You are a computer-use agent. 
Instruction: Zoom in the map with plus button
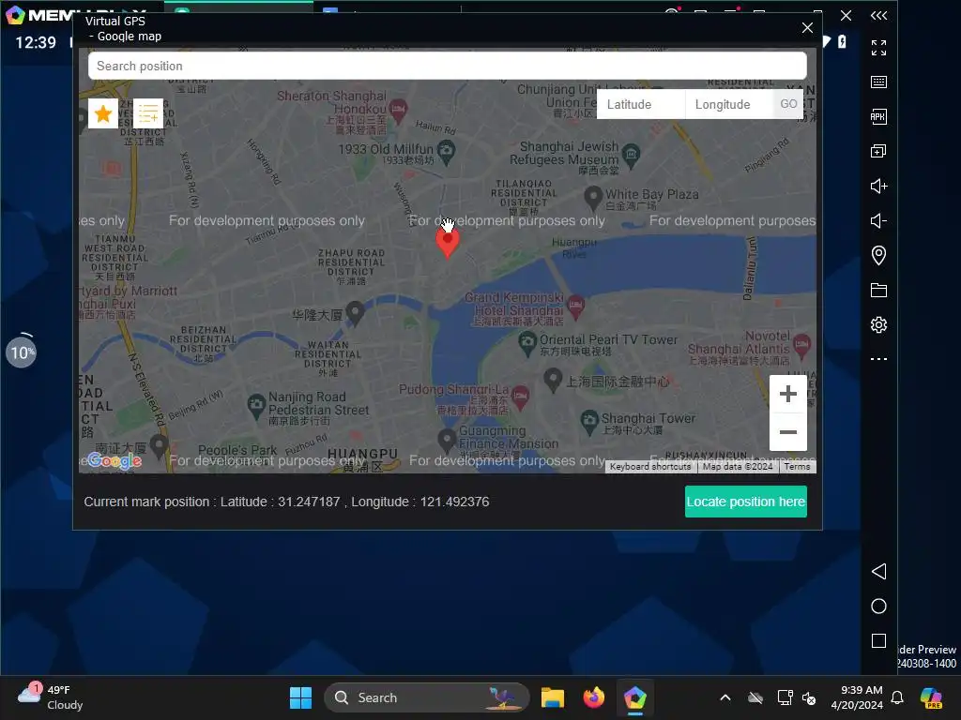click(x=788, y=394)
